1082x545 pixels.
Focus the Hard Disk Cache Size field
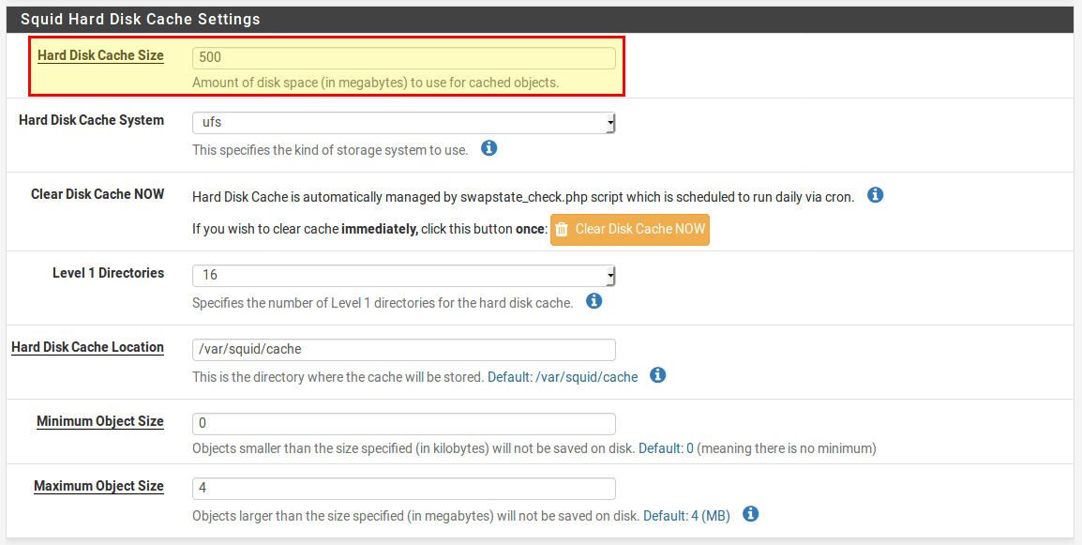coord(403,58)
